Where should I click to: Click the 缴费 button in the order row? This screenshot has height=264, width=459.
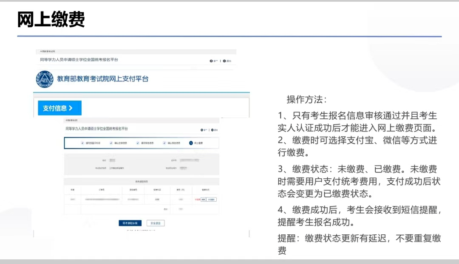[x=203, y=199]
